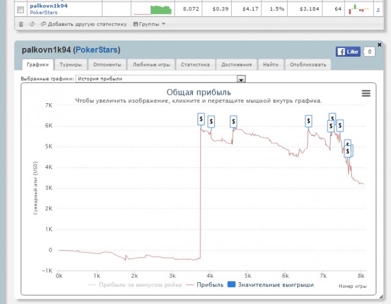The width and height of the screenshot is (391, 304).
Task: Click the candlestick mini chart in the row
Action: click(x=359, y=9)
